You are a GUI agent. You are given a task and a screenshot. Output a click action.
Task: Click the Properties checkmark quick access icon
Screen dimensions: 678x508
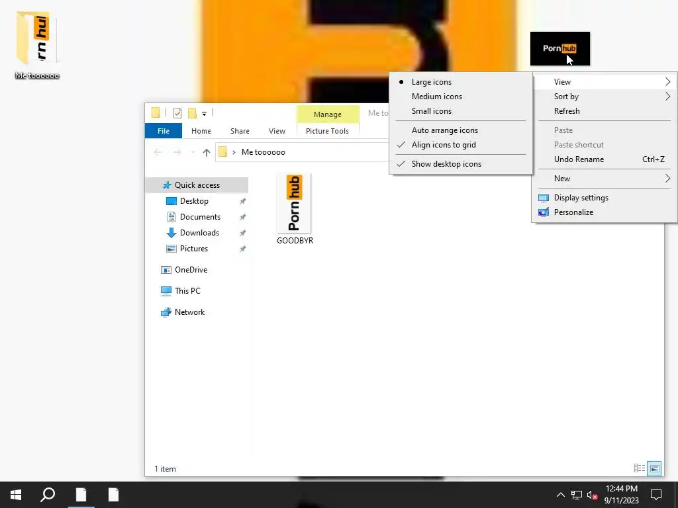(x=177, y=113)
